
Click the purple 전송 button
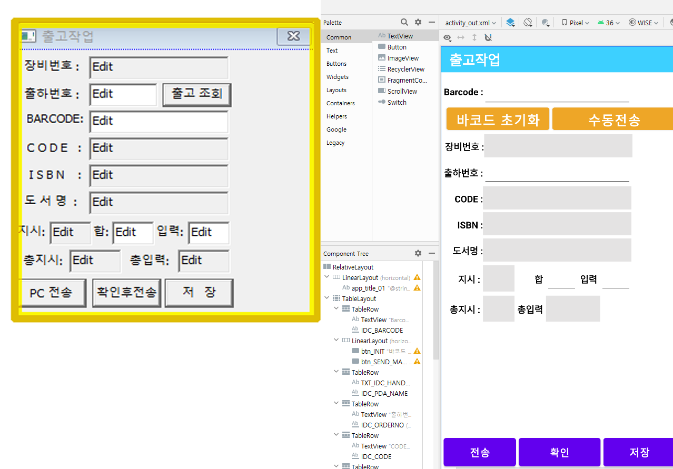[x=480, y=452]
